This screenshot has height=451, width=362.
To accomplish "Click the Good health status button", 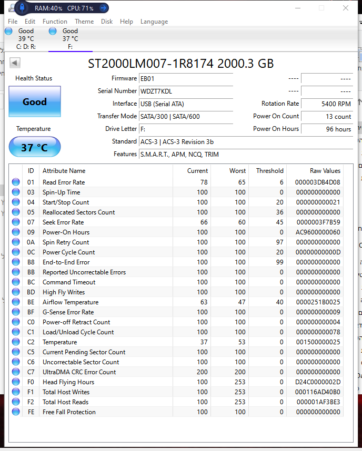I will (x=35, y=101).
